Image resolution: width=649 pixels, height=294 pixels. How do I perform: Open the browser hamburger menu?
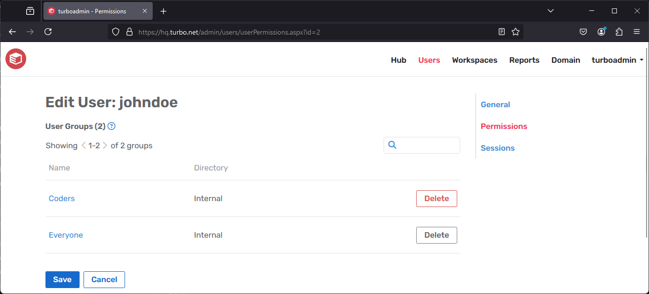point(637,31)
